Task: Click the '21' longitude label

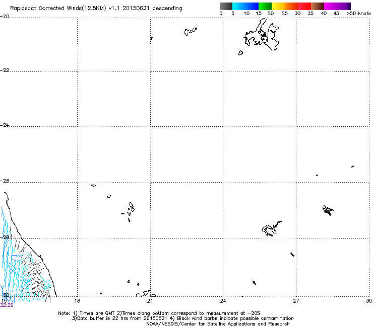Action: pos(150,301)
